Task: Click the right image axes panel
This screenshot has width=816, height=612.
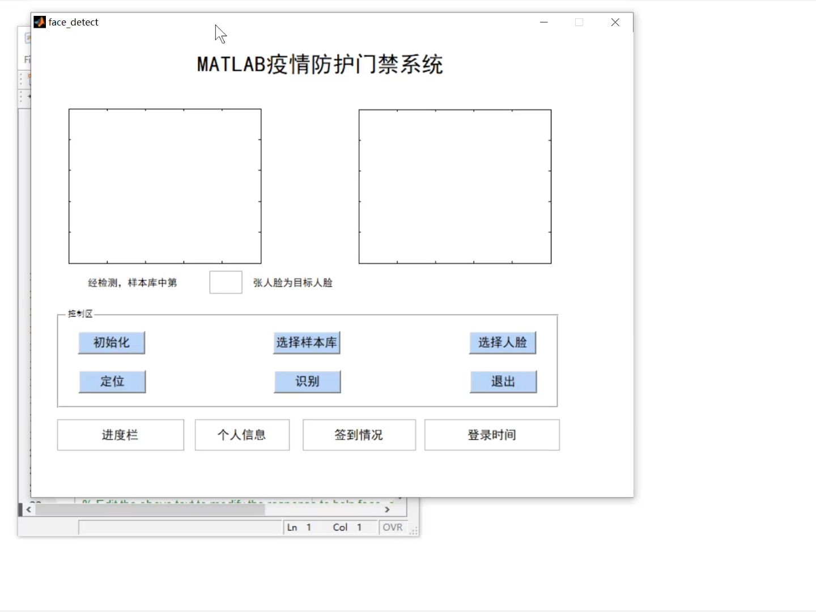Action: pos(455,186)
